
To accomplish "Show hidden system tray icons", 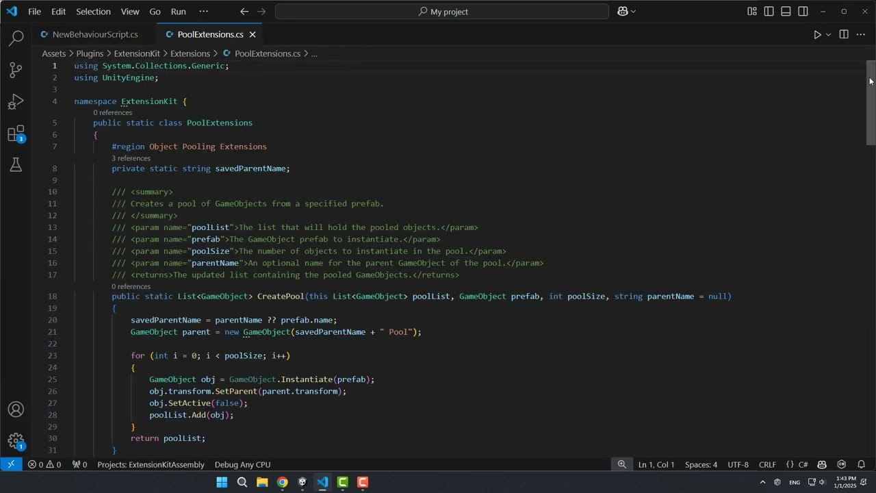I will pos(762,482).
